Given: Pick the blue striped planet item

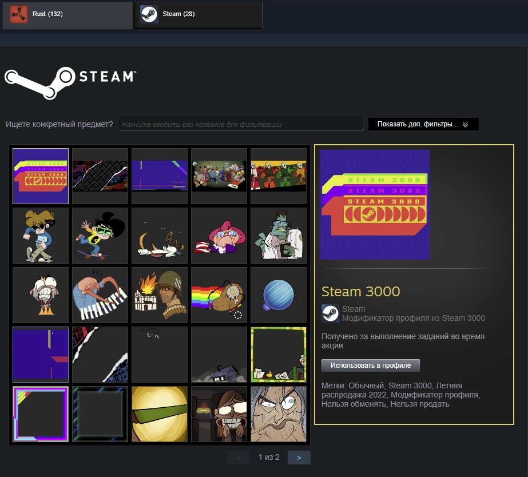Looking at the screenshot, I should [x=279, y=295].
